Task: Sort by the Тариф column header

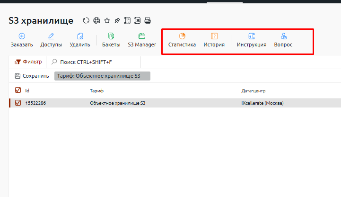Action: coord(96,91)
